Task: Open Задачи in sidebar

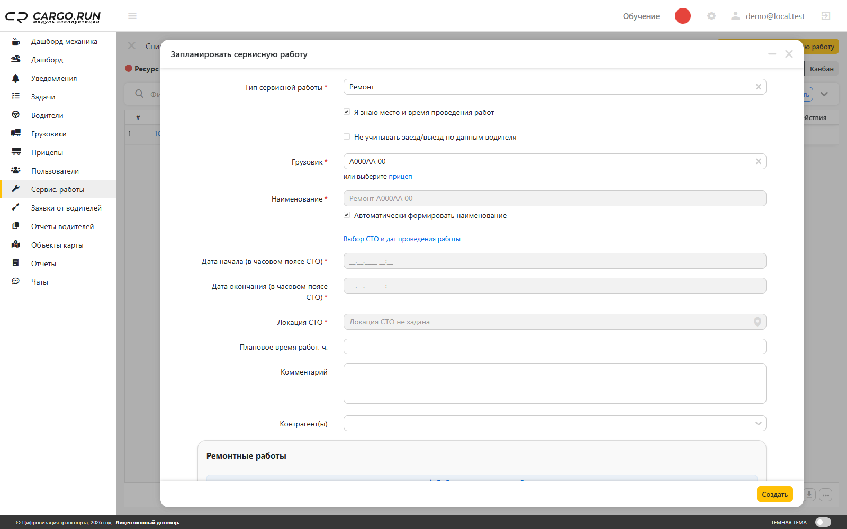Action: (58, 97)
